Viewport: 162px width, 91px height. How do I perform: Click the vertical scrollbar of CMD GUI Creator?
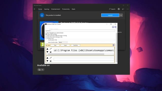pos(117,46)
